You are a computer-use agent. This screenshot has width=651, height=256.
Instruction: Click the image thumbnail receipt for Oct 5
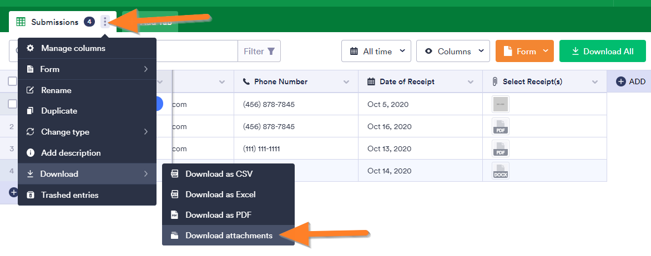(x=500, y=104)
